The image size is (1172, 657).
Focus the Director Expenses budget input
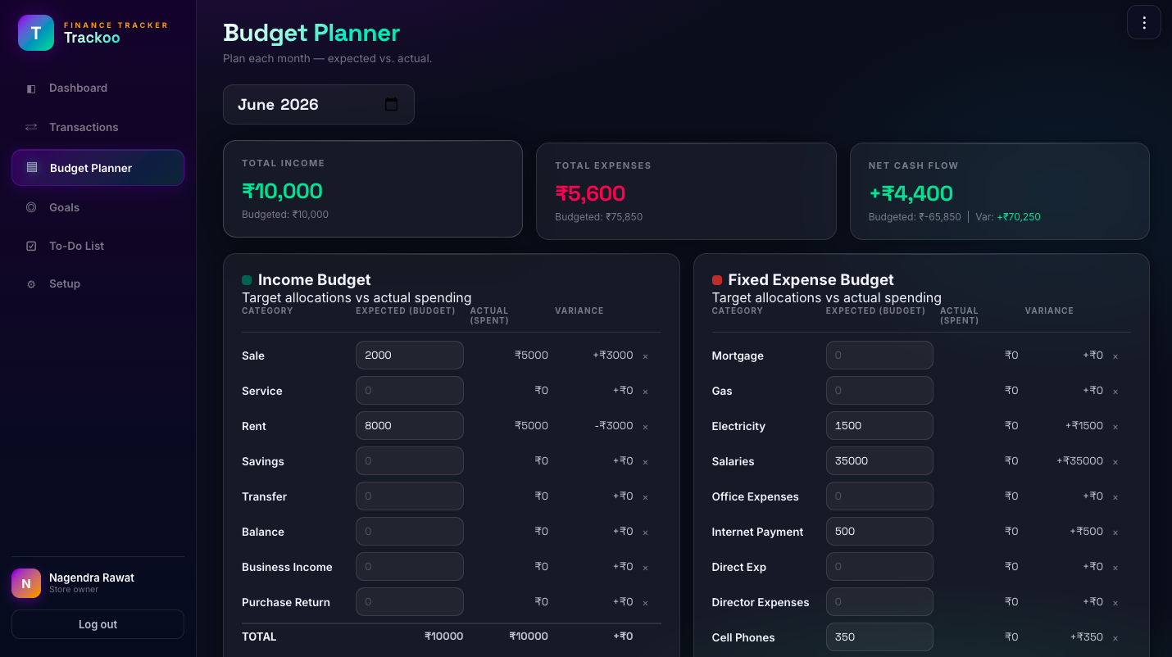pos(879,602)
